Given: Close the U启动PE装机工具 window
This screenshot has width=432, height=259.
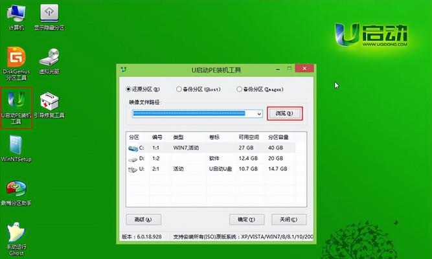Looking at the screenshot, I should coord(304,69).
